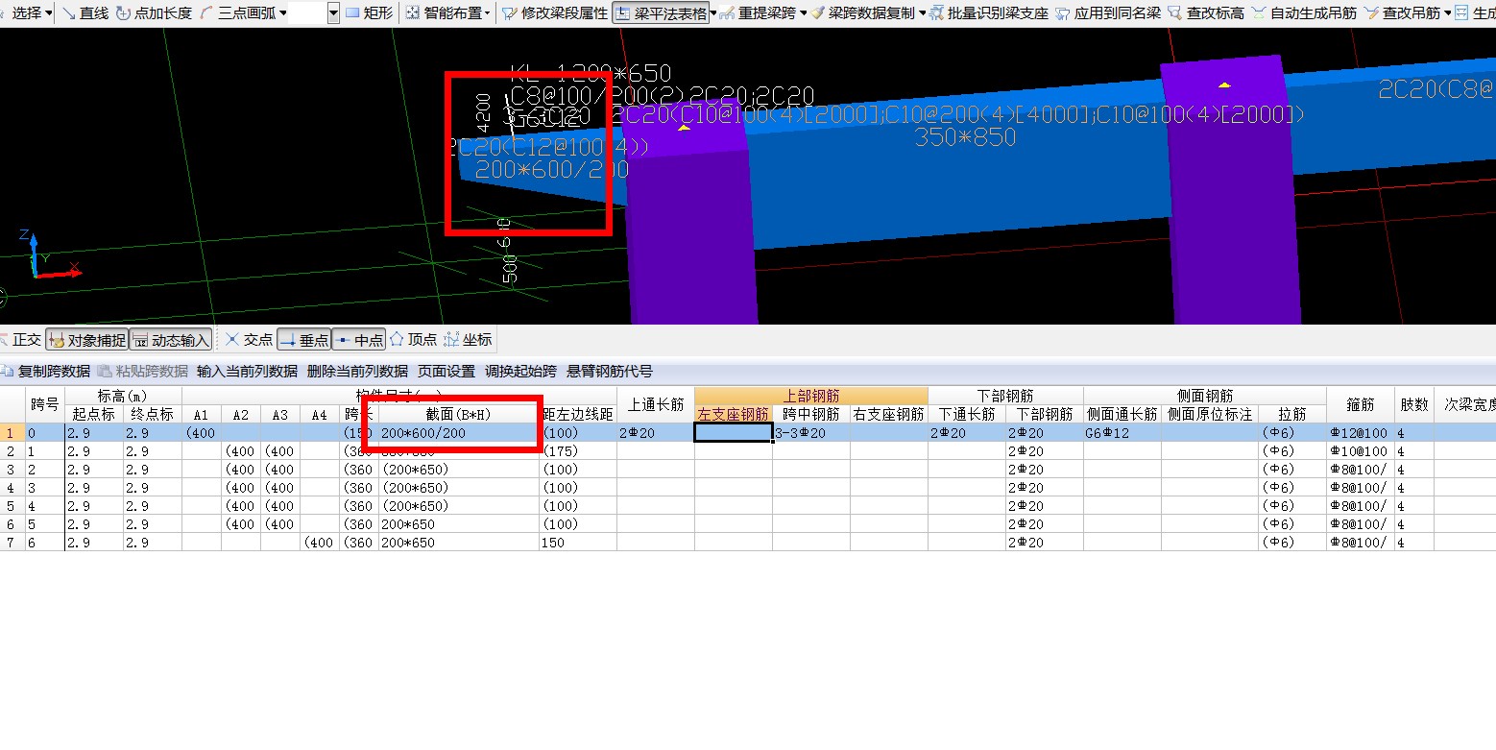Click cell (175) in 距左边线距 column

pos(578,451)
